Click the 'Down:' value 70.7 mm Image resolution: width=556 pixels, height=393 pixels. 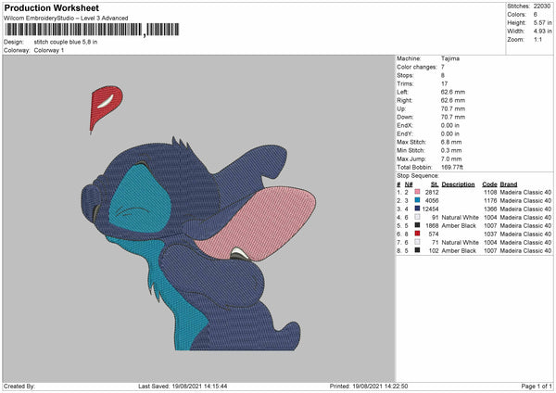pyautogui.click(x=453, y=117)
